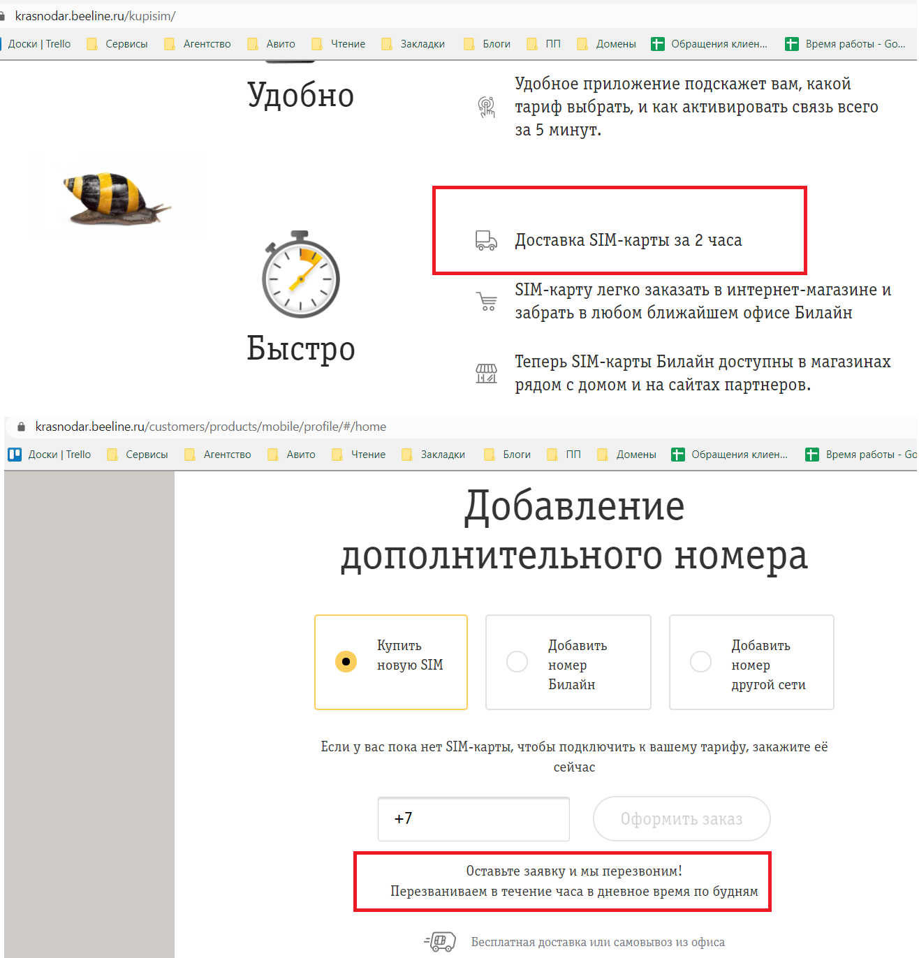The width and height of the screenshot is (919, 958).
Task: Open Время работы bookmark in lower bar
Action: [862, 455]
